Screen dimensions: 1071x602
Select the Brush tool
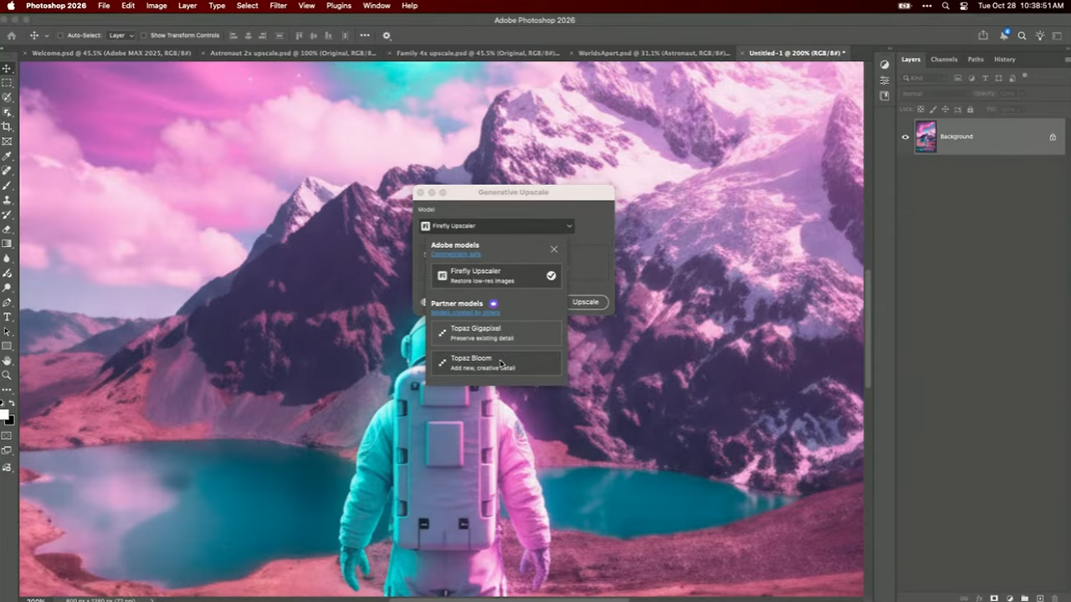pyautogui.click(x=7, y=185)
